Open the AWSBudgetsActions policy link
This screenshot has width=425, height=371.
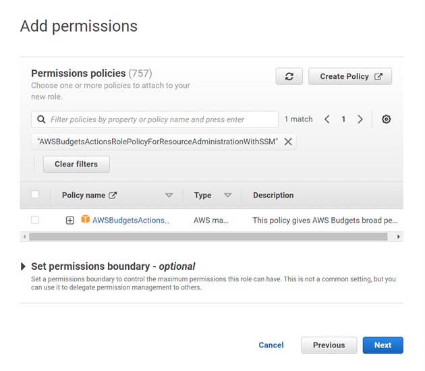point(131,220)
